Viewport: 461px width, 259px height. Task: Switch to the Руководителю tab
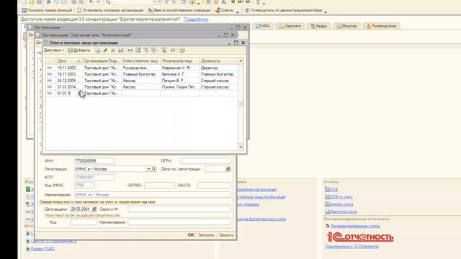point(381,26)
